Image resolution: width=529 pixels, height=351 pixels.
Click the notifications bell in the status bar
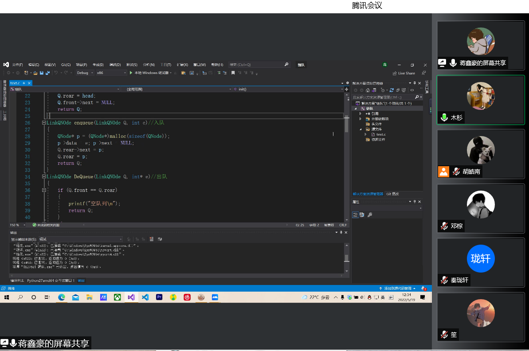423,289
